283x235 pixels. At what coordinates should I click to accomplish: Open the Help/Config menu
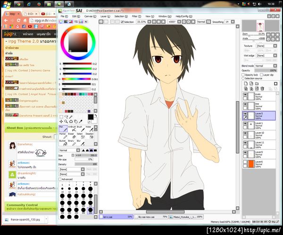pos(184,16)
